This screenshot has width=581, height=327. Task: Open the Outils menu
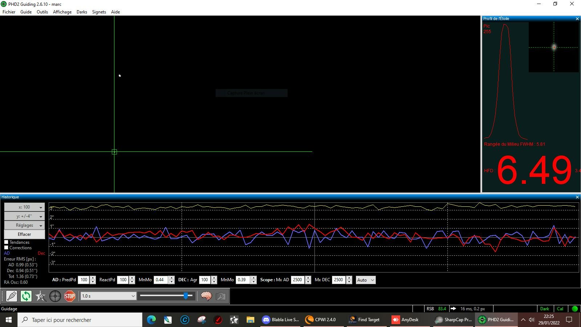pyautogui.click(x=42, y=12)
